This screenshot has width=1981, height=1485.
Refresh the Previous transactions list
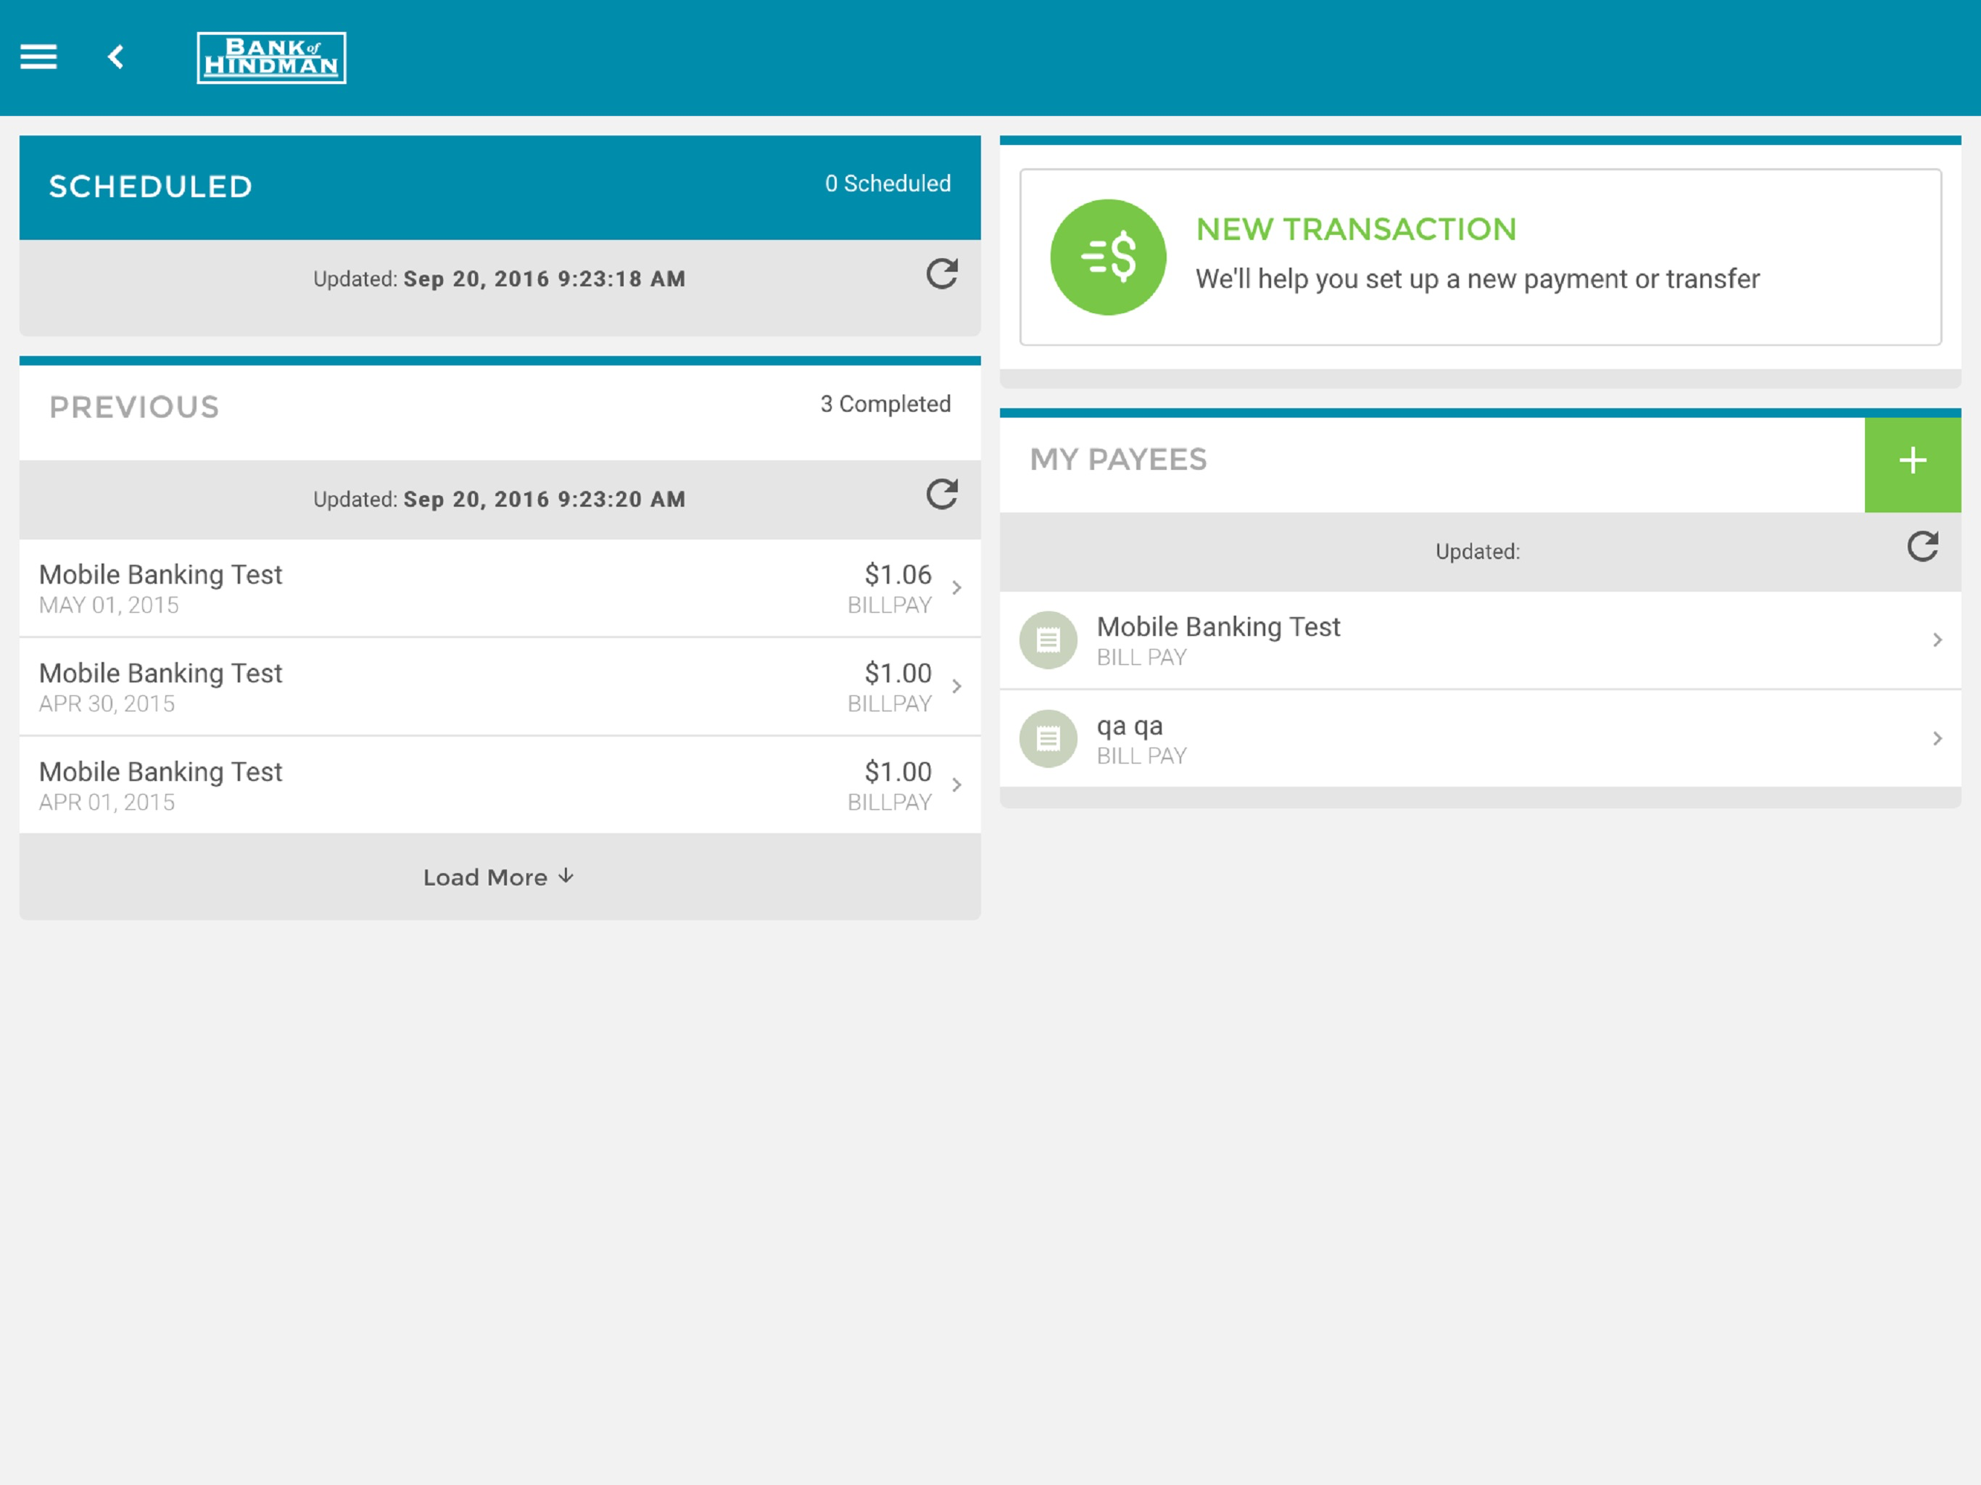coord(942,495)
